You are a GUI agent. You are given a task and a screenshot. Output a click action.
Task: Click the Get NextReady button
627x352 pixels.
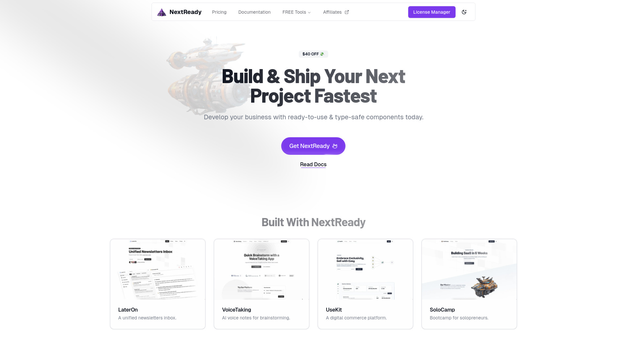click(x=313, y=146)
